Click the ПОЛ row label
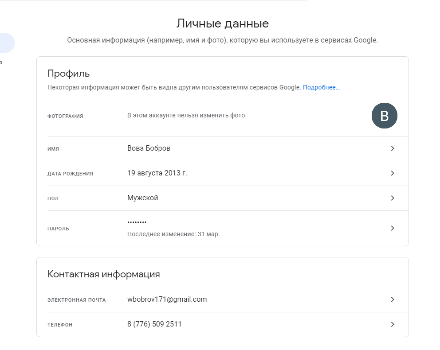The height and width of the screenshot is (350, 440). [x=53, y=198]
